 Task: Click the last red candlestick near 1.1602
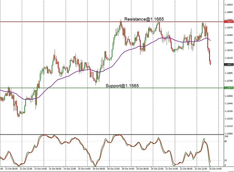pyautogui.click(x=210, y=63)
